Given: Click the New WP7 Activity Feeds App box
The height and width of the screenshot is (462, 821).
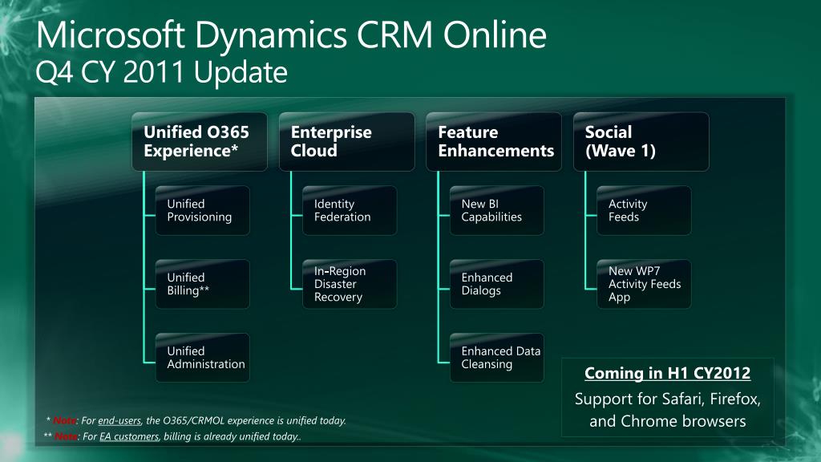Looking at the screenshot, I should pyautogui.click(x=644, y=284).
